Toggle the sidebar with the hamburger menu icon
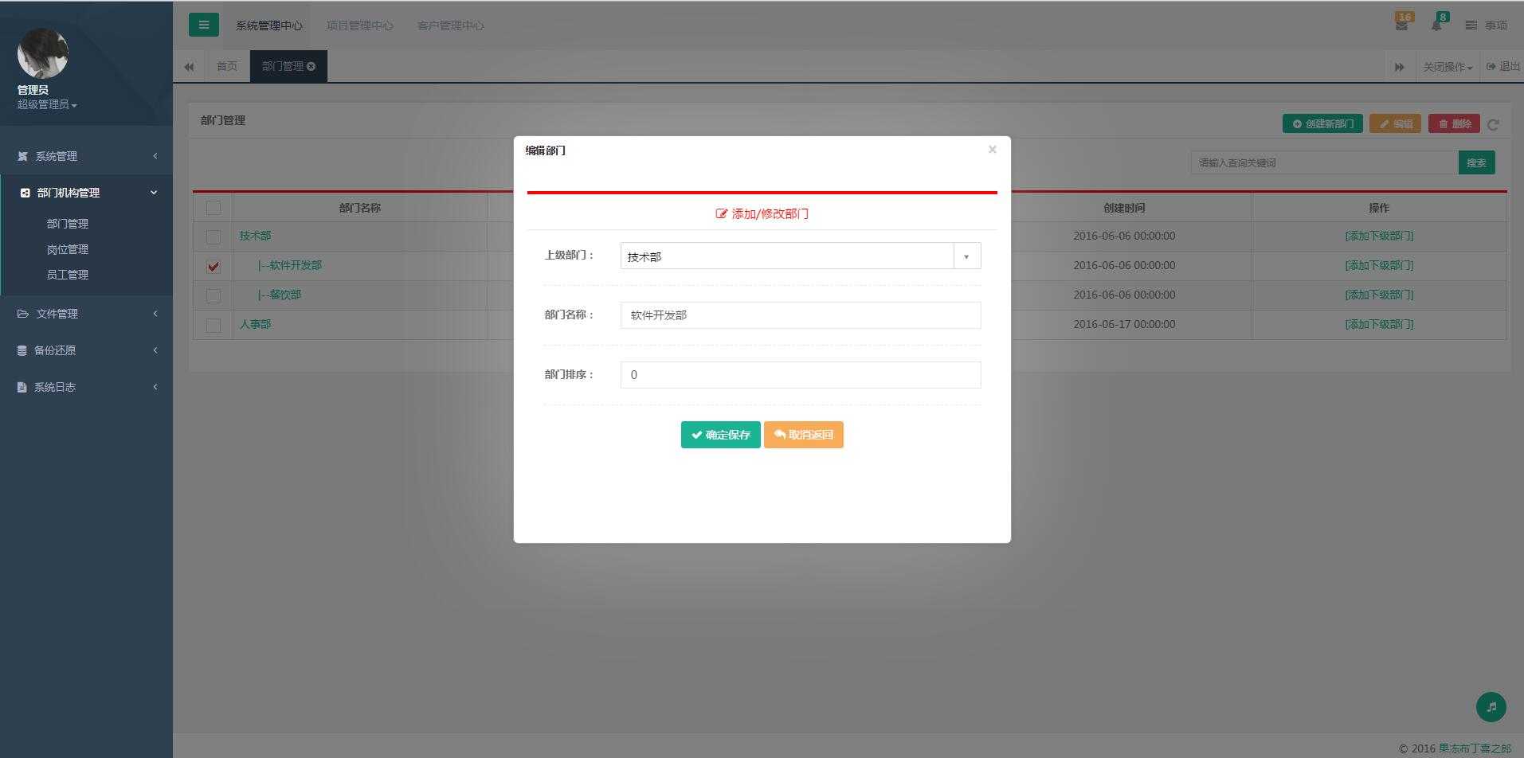 (203, 25)
